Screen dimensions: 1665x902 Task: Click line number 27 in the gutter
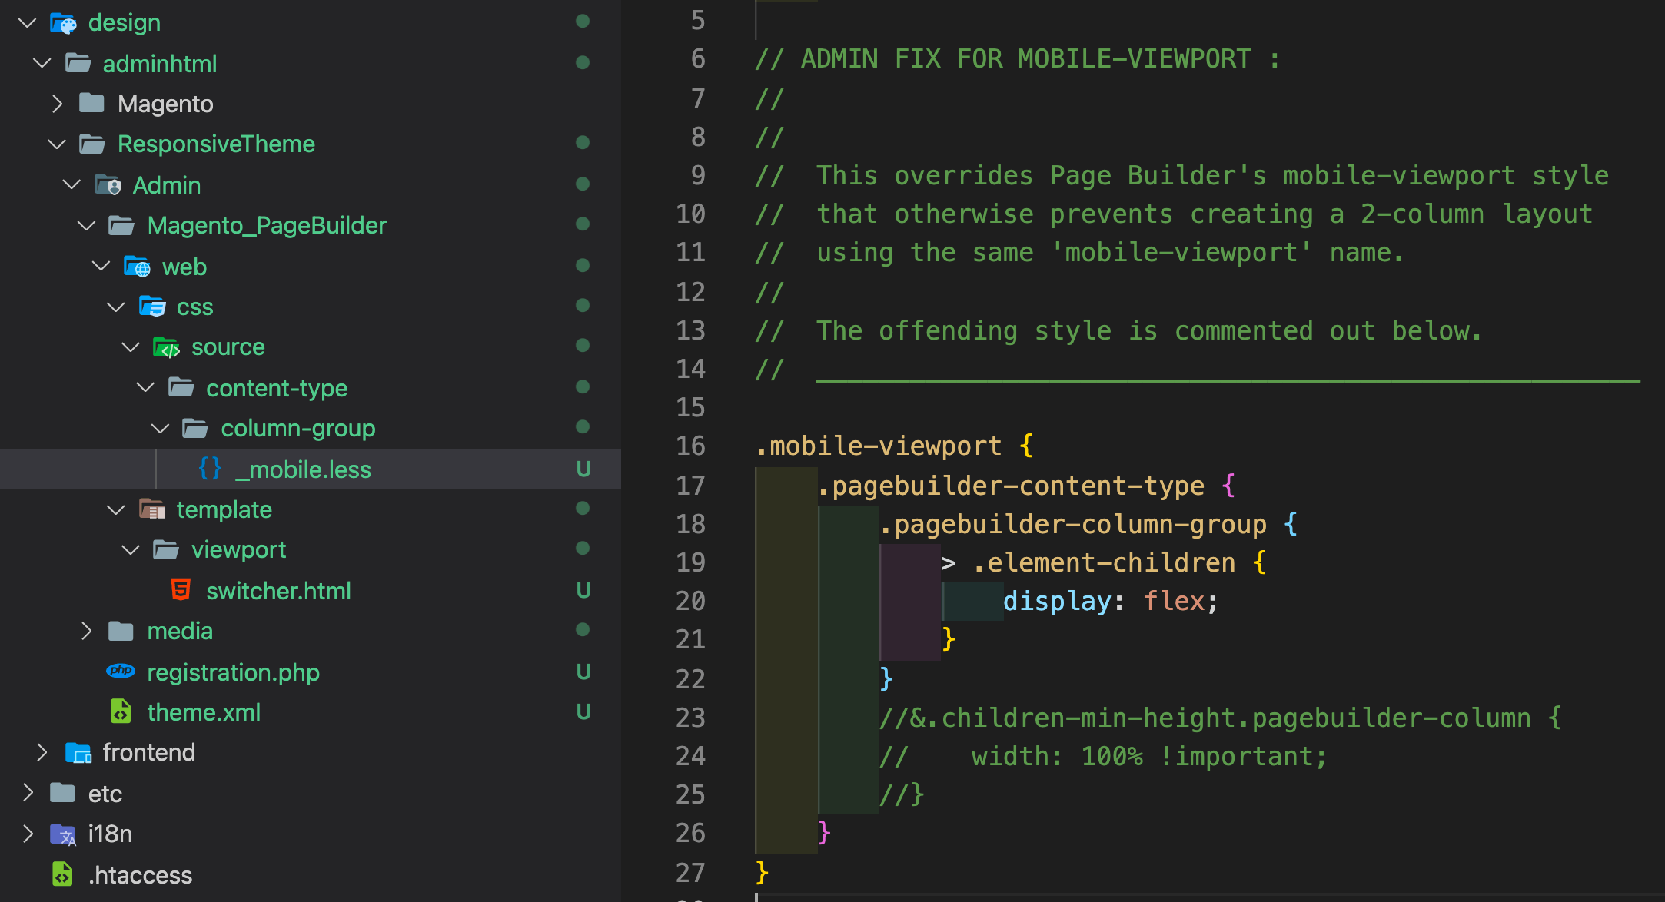point(690,872)
